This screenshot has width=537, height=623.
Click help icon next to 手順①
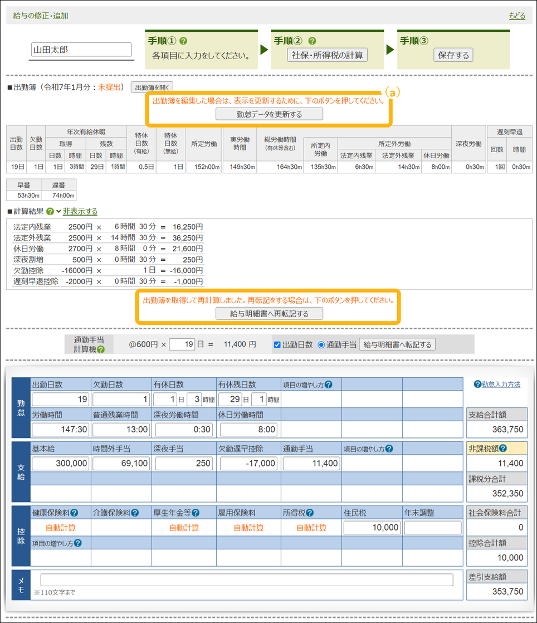point(183,41)
